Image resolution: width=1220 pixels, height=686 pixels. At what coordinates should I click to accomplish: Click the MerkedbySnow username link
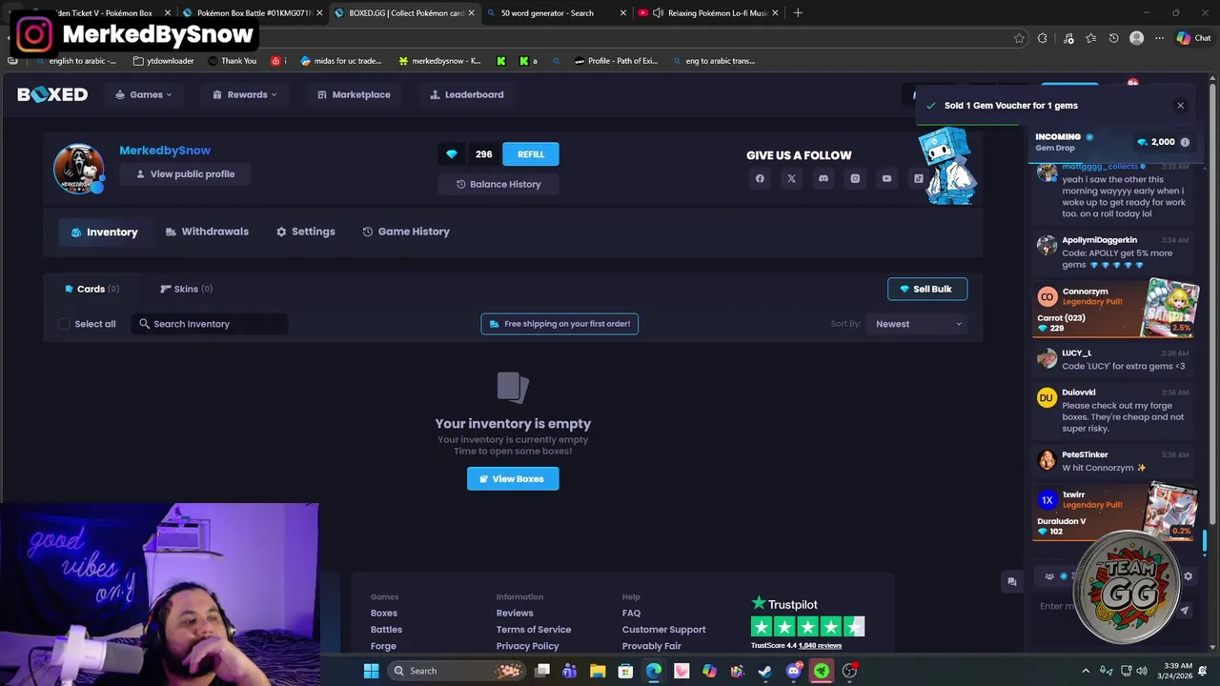point(165,151)
